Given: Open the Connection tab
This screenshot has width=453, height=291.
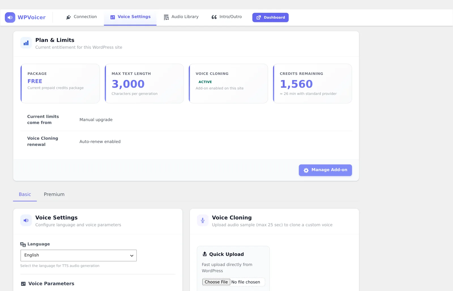Looking at the screenshot, I should tap(82, 17).
